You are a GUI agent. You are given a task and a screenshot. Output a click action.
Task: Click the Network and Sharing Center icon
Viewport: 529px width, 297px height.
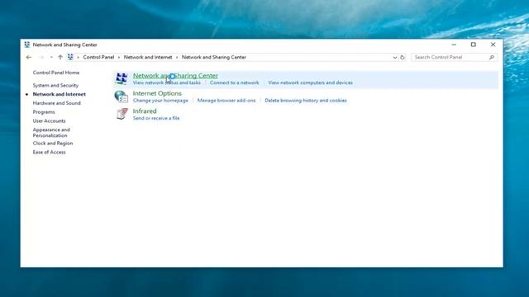coord(122,78)
